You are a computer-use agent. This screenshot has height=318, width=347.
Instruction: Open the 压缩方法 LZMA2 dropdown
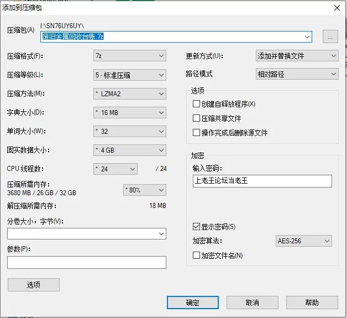tap(130, 94)
